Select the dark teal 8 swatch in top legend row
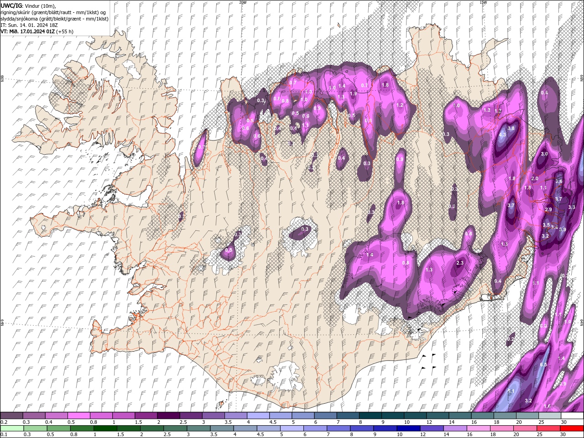 370,416
